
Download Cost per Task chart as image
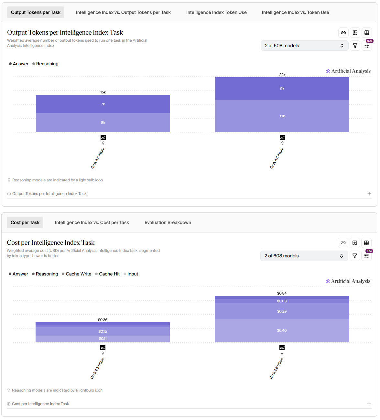tap(355, 243)
